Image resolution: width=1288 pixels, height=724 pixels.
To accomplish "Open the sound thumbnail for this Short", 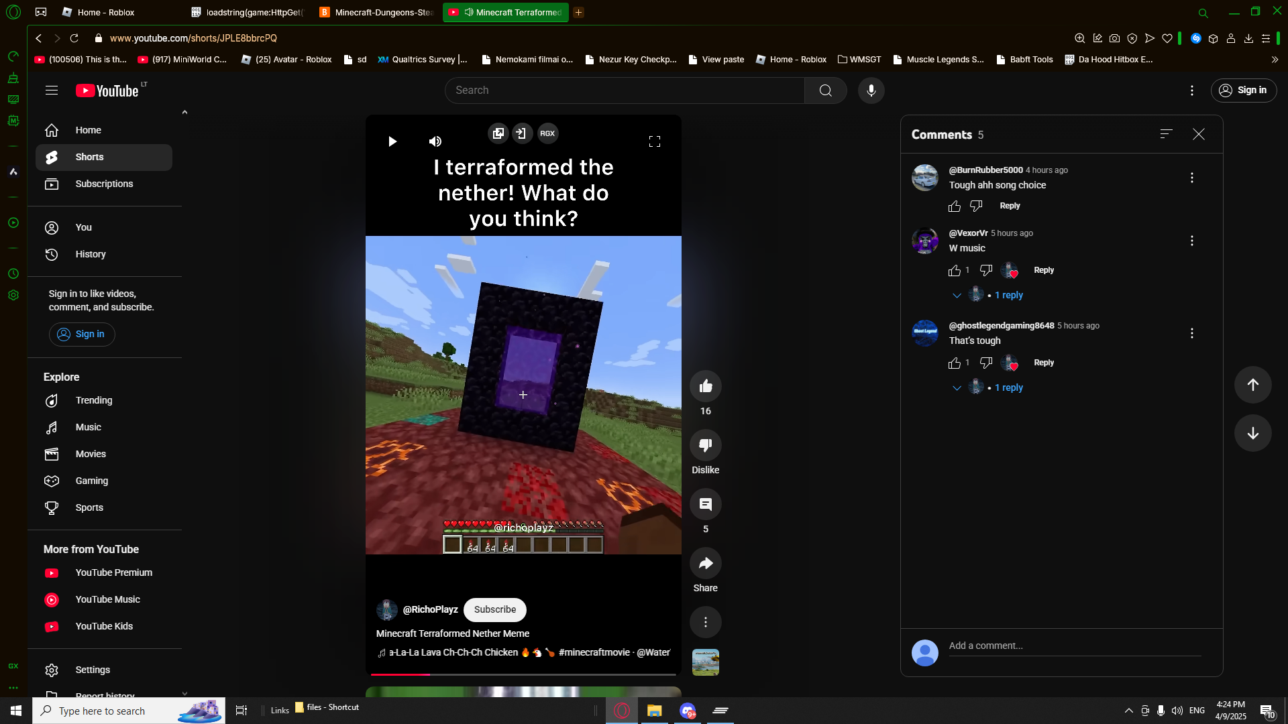I will pyautogui.click(x=705, y=662).
